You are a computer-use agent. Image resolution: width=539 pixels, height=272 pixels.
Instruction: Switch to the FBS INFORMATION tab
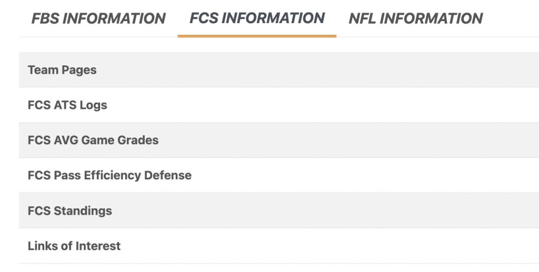[98, 18]
